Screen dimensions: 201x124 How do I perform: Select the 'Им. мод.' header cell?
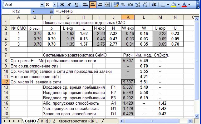click(x=144, y=55)
